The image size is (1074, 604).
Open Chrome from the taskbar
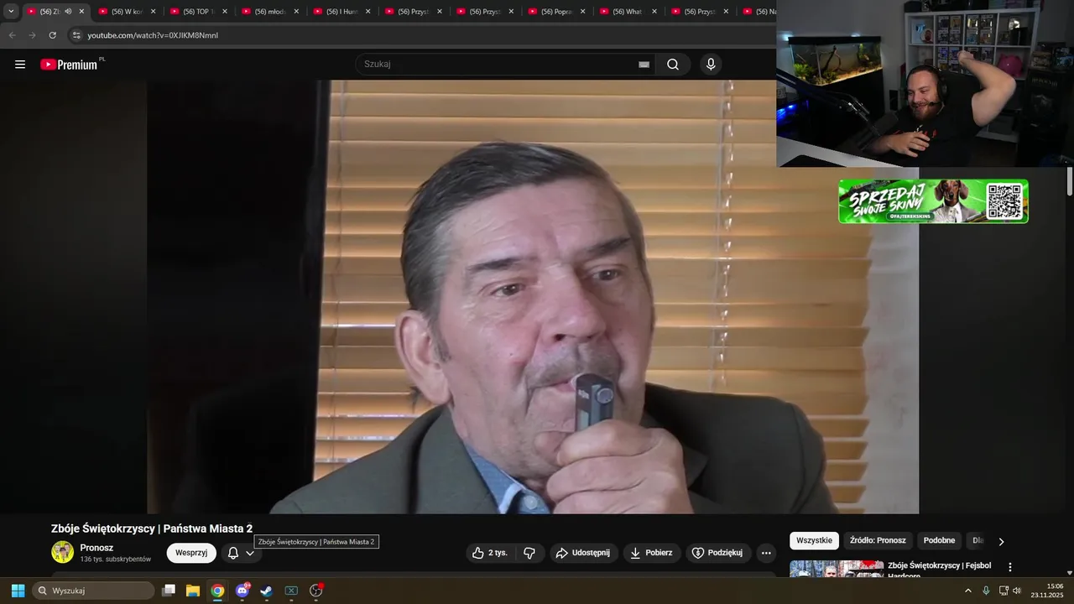point(217,591)
